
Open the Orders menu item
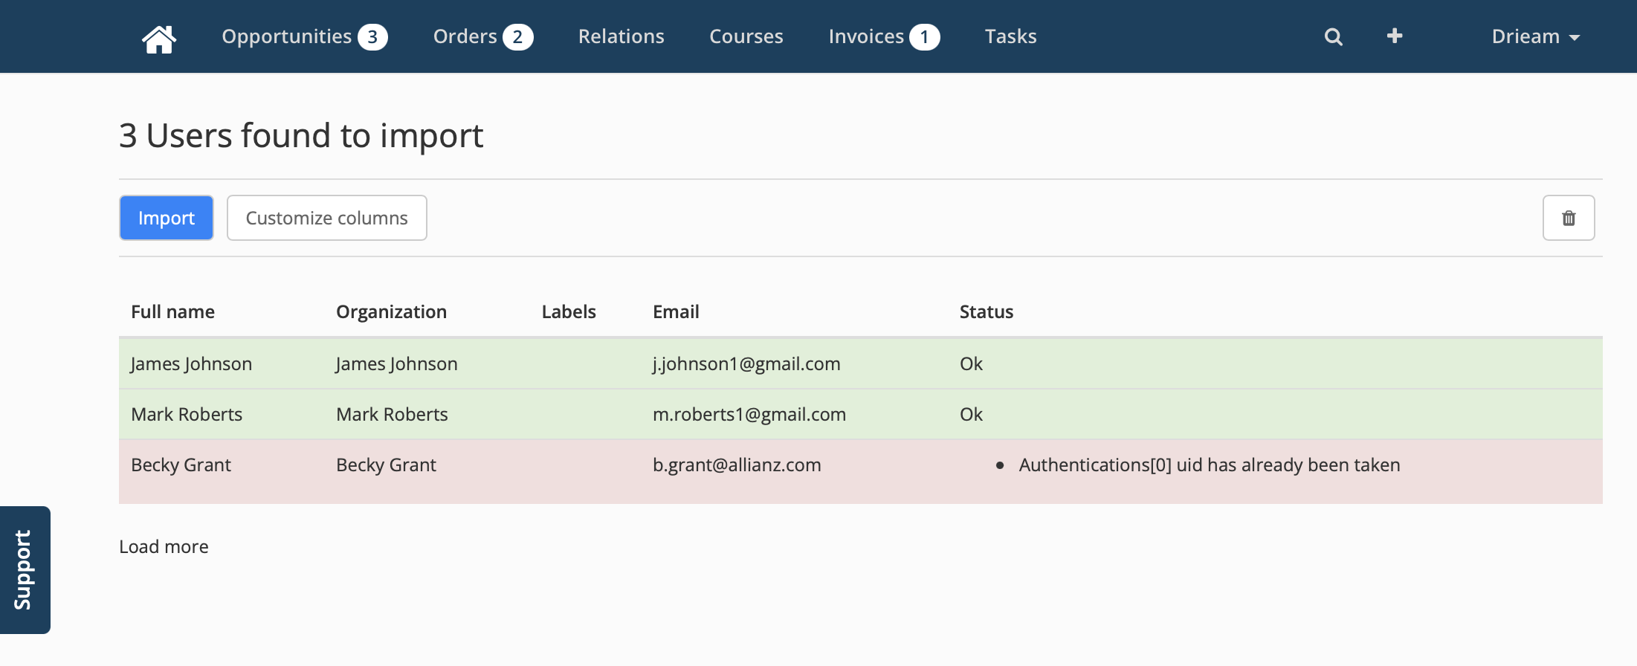pos(465,36)
